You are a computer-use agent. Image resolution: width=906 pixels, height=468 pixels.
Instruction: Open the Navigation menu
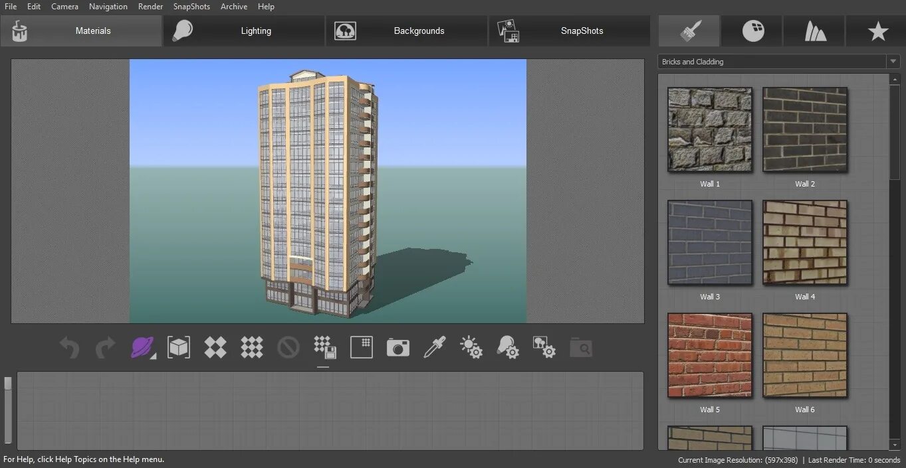(108, 7)
